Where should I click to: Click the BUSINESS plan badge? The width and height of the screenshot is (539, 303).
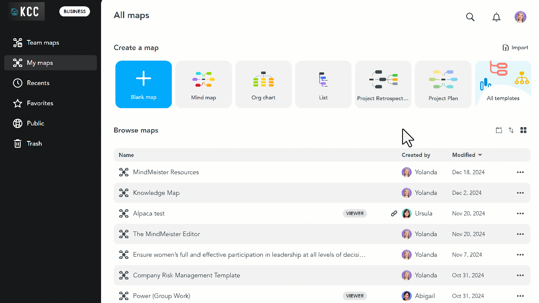click(x=75, y=11)
